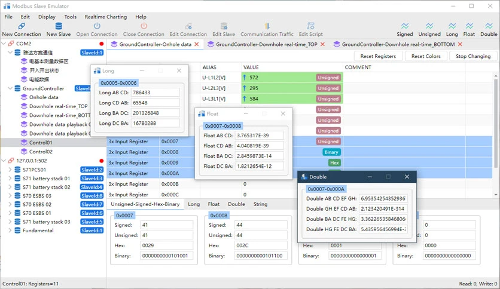Click the Edit Script toolbar icon
This screenshot has height=289, width=500.
310,26
